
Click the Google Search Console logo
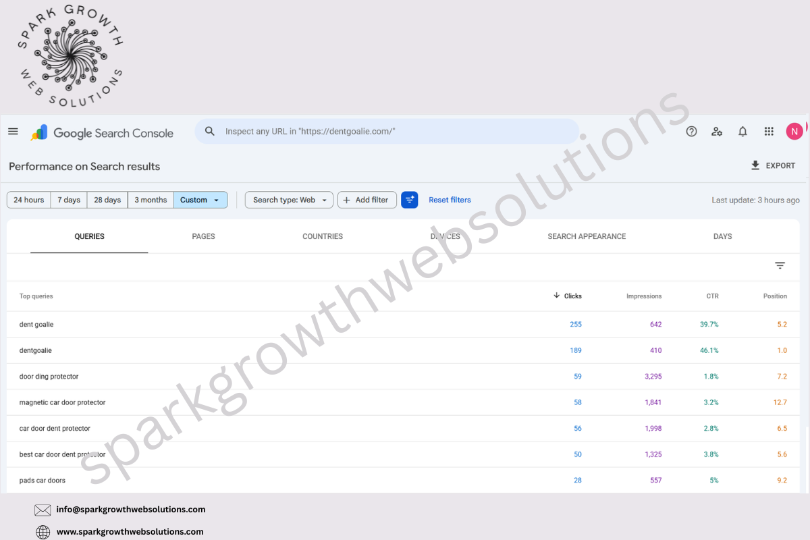(102, 133)
